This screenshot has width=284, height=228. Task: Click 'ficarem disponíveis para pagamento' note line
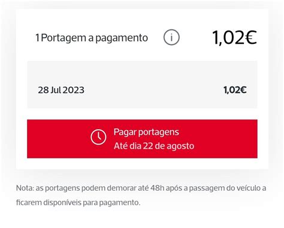coord(78,203)
